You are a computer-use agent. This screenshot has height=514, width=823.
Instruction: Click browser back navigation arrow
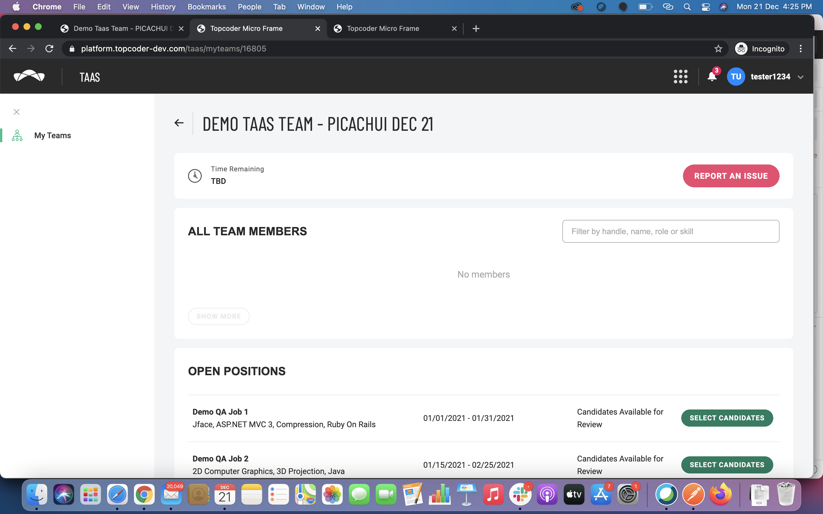(13, 49)
